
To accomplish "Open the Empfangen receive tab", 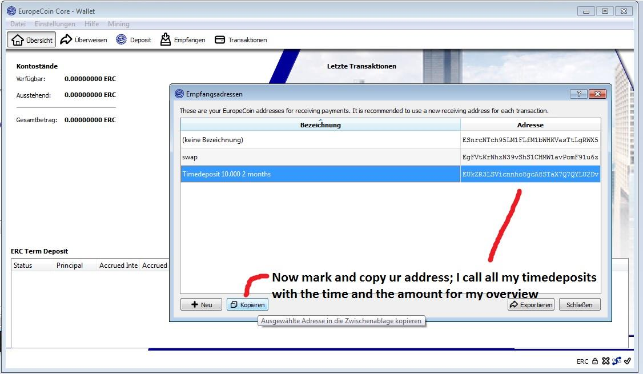I will click(x=183, y=40).
